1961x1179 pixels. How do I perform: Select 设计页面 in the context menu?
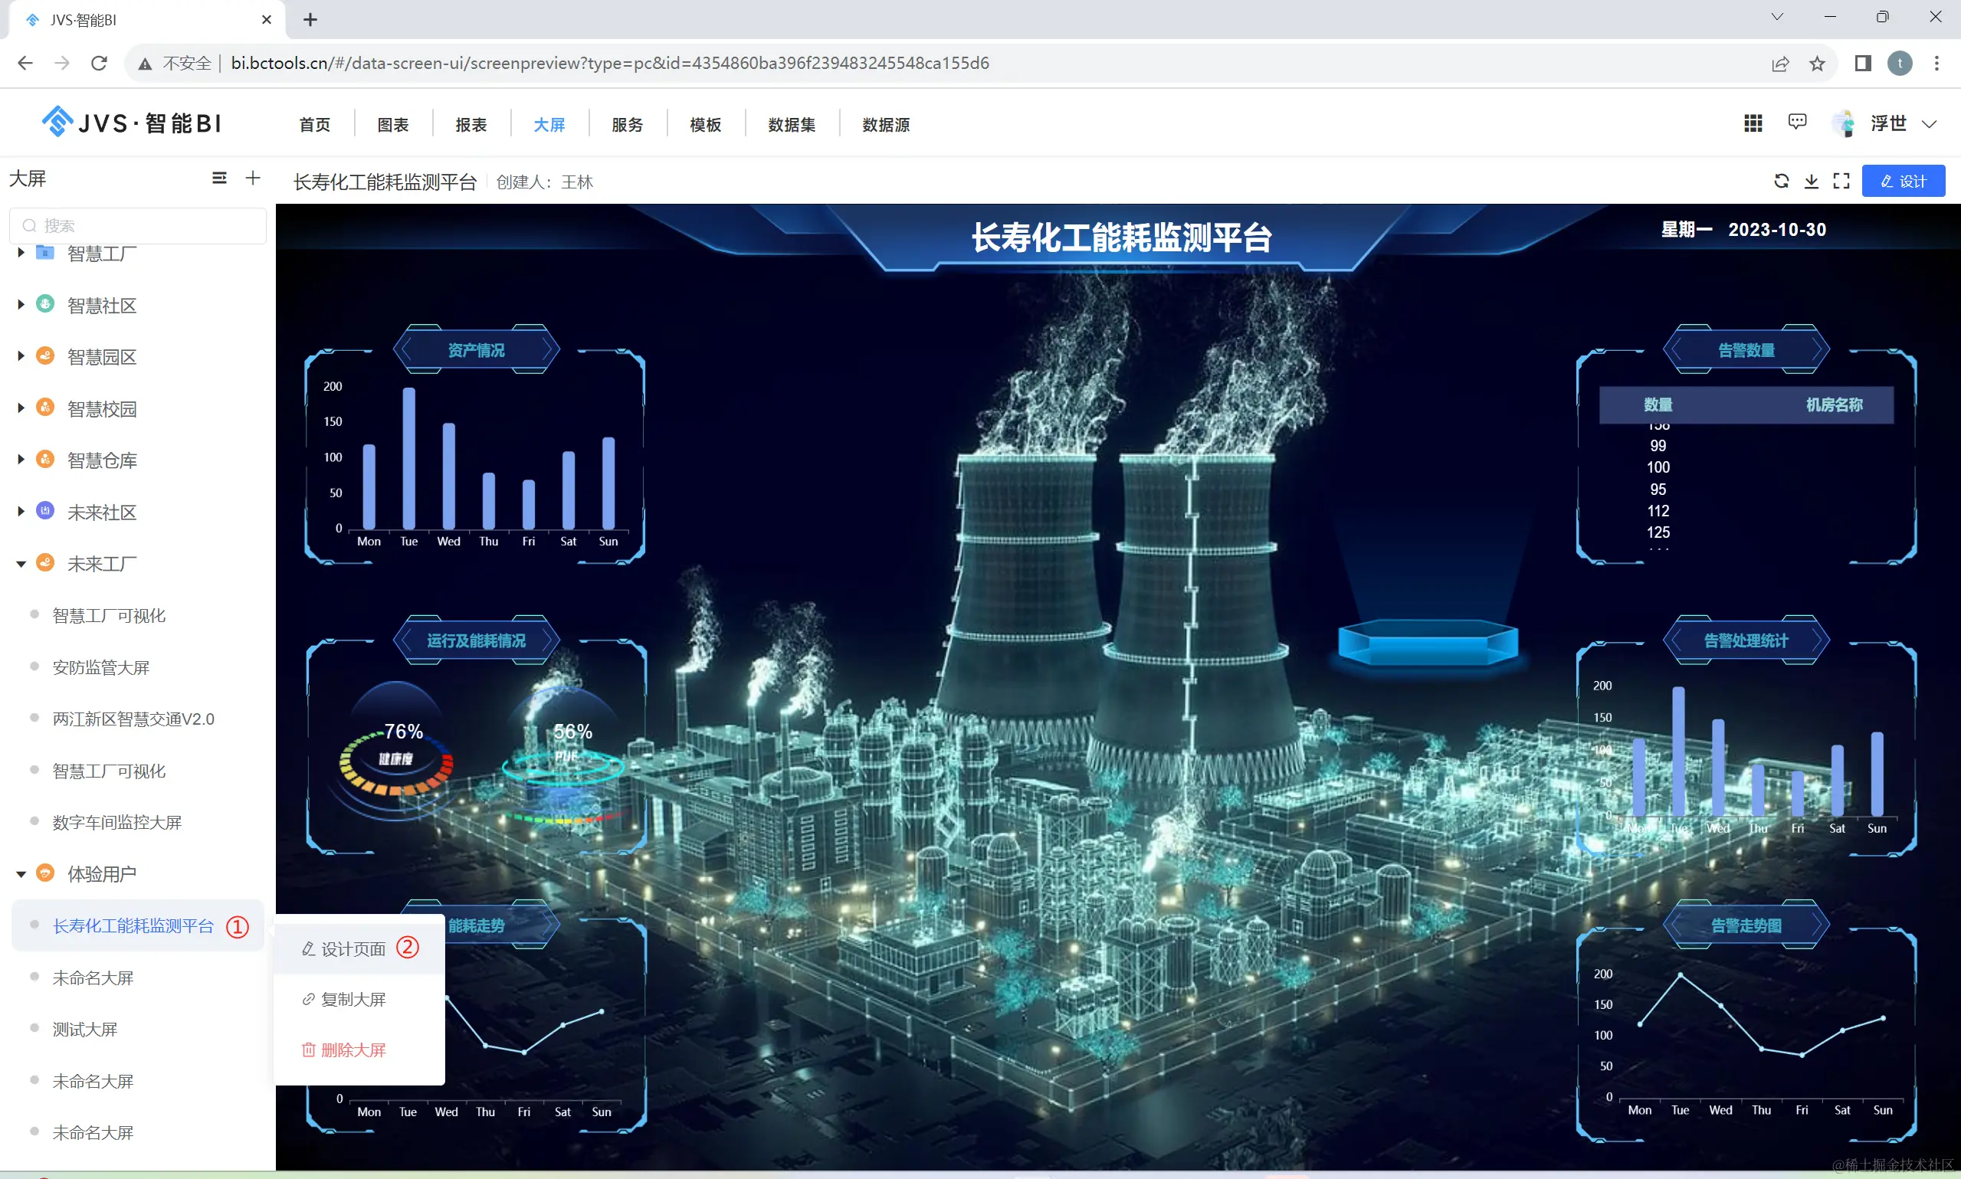tap(353, 948)
